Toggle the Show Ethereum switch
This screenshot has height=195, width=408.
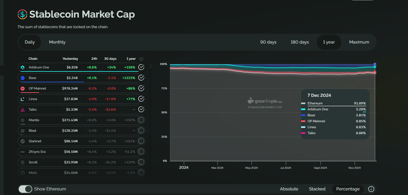[x=25, y=189]
